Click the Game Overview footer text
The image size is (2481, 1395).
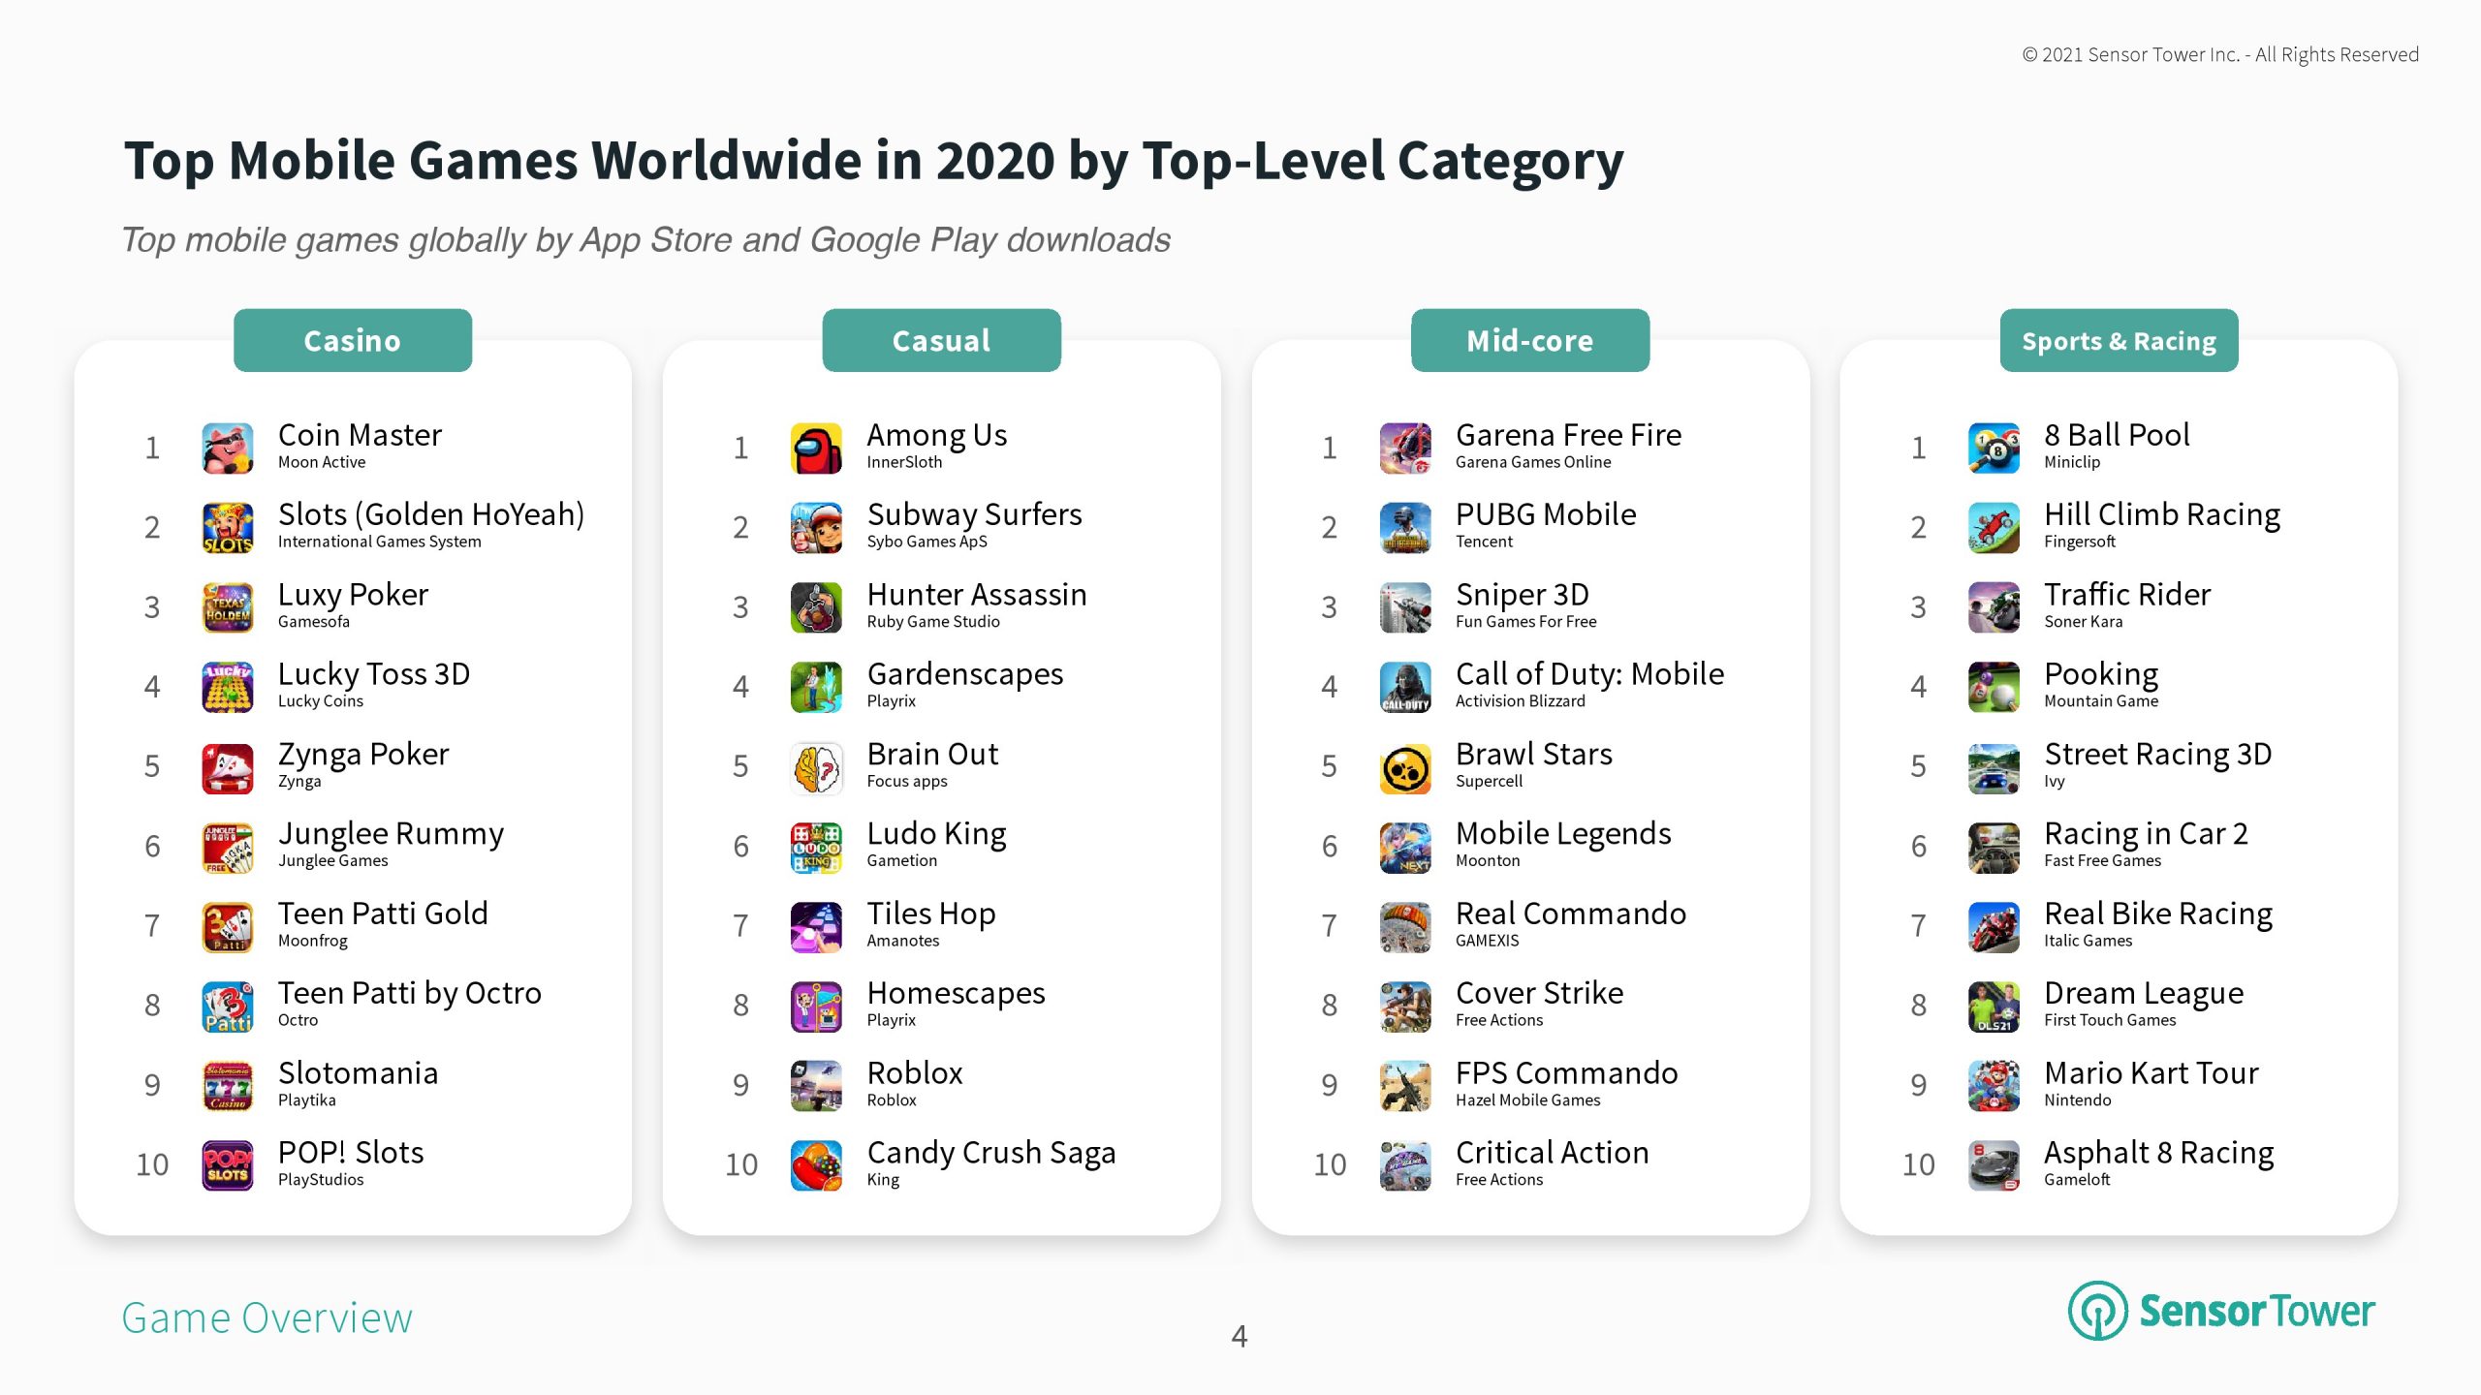[267, 1318]
